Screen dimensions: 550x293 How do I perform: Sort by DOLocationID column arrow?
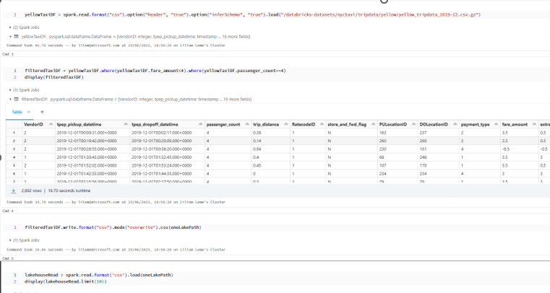pyautogui.click(x=455, y=124)
